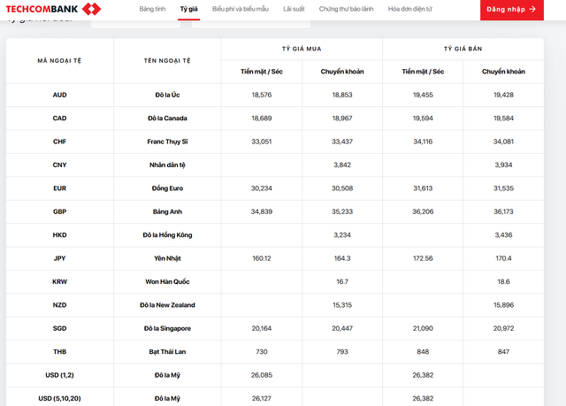The height and width of the screenshot is (406, 566).
Task: Select the USD (5,10,20) code cell
Action: click(x=59, y=398)
